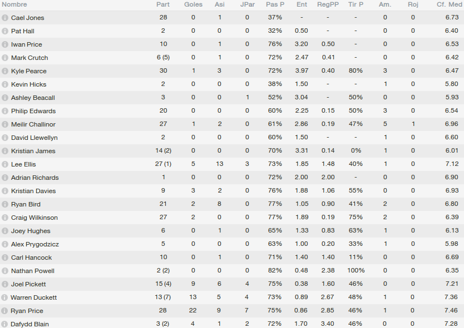Click the Asi column header

pyautogui.click(x=220, y=4)
